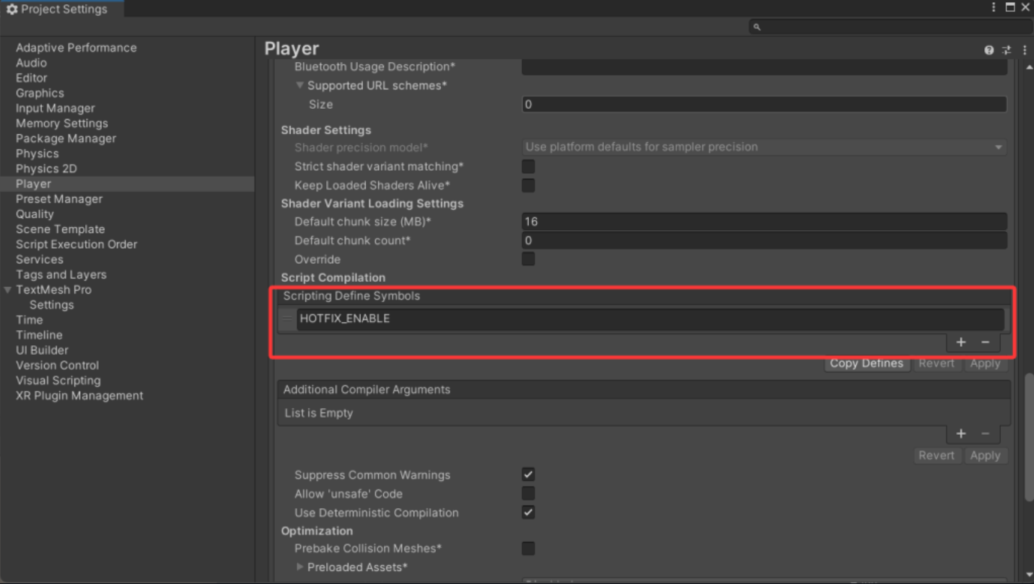Click the help question mark icon
The image size is (1034, 584).
[989, 50]
